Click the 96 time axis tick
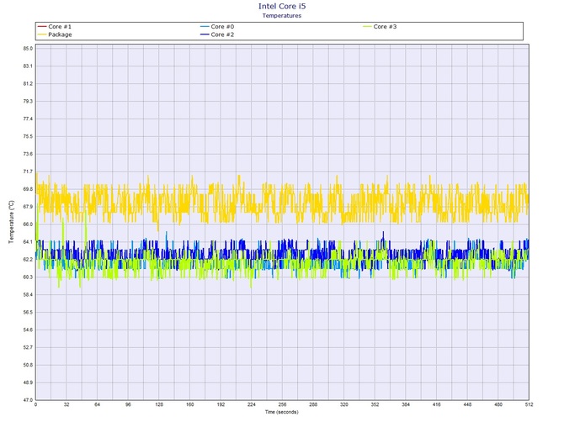 pyautogui.click(x=129, y=404)
